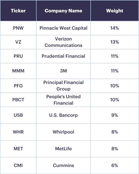The height and width of the screenshot is (174, 139).
Task: Select the VZ ticker cell
Action: tap(18, 42)
